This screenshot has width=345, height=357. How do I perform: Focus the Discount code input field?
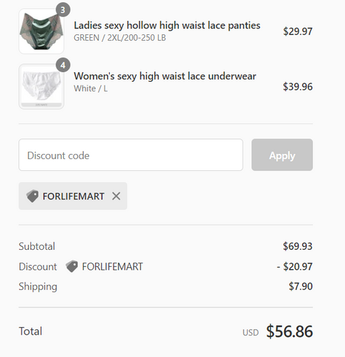tap(131, 155)
